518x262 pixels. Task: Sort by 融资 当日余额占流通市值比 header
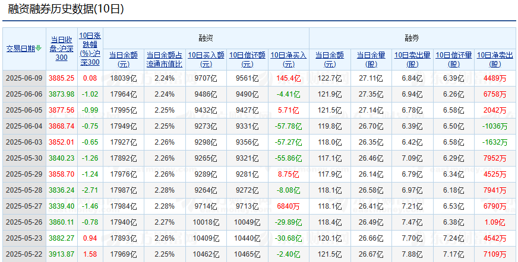click(165, 59)
